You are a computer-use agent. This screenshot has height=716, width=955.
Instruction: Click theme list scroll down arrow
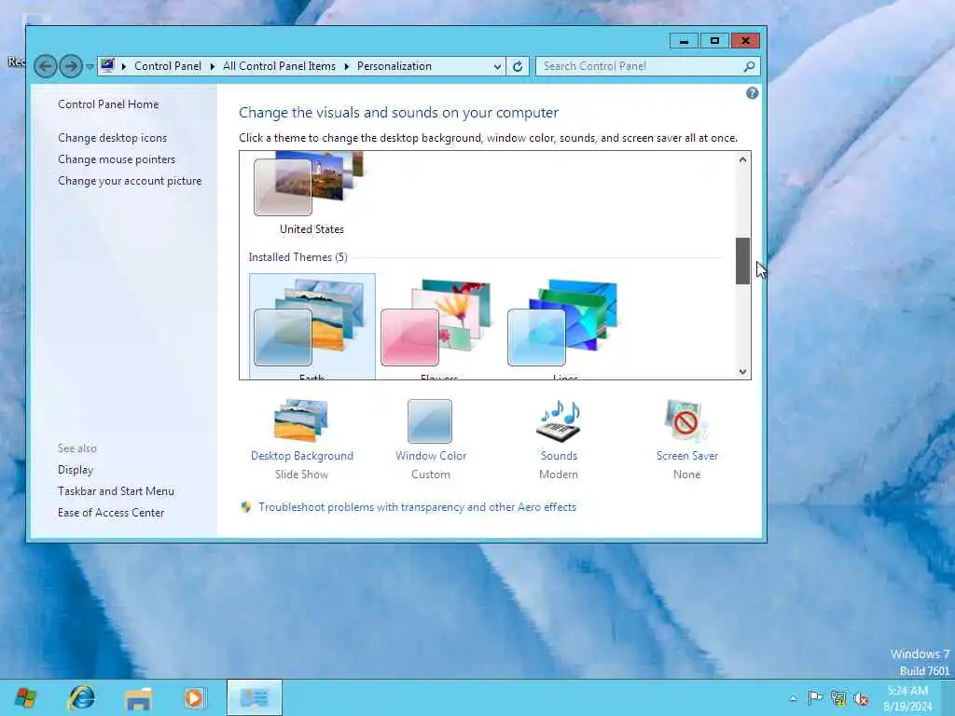(742, 371)
